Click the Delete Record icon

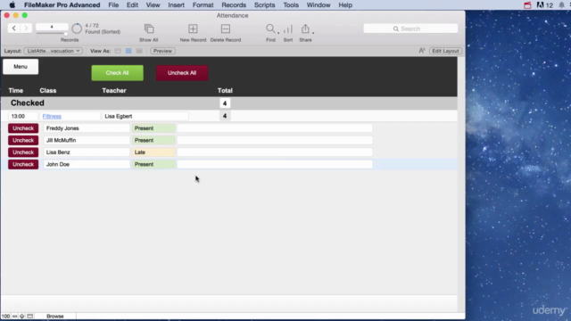tap(226, 29)
